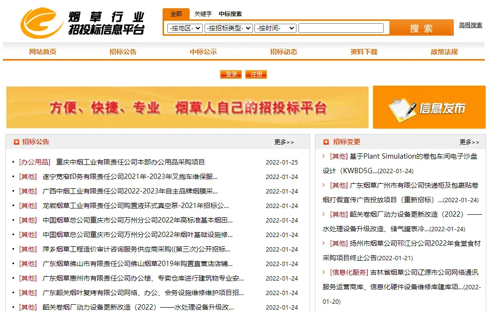Click the square icon beside 招标公告 heading
Screen dimensions: 491x312
[16, 142]
